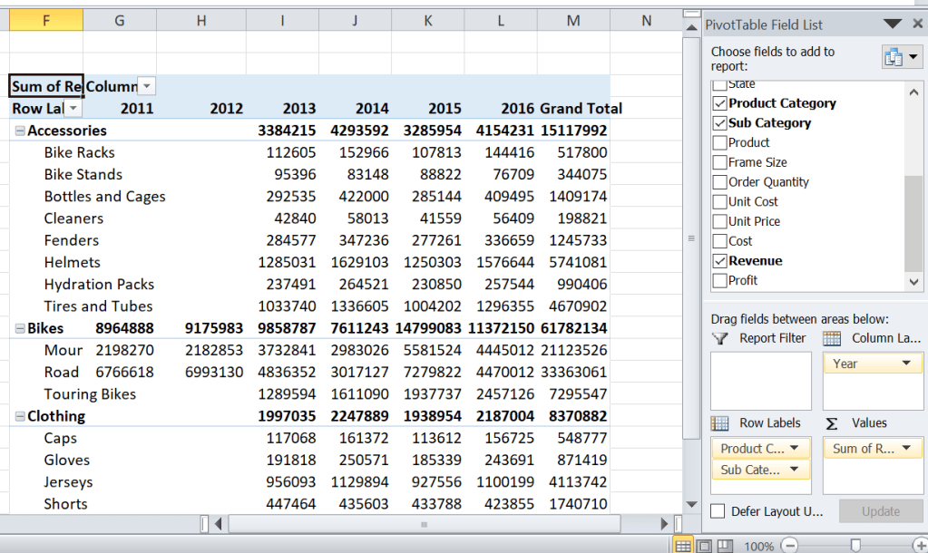Collapse the Clothing group
The width and height of the screenshot is (928, 553).
[x=20, y=417]
